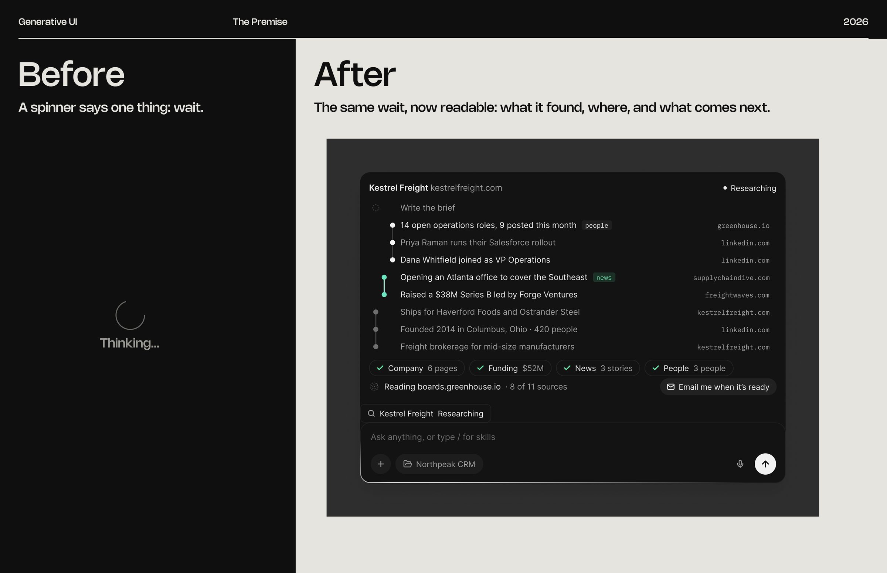The width and height of the screenshot is (887, 573).
Task: Click 'Freight brokerage for mid-size manufacturers'
Action: [x=487, y=347]
